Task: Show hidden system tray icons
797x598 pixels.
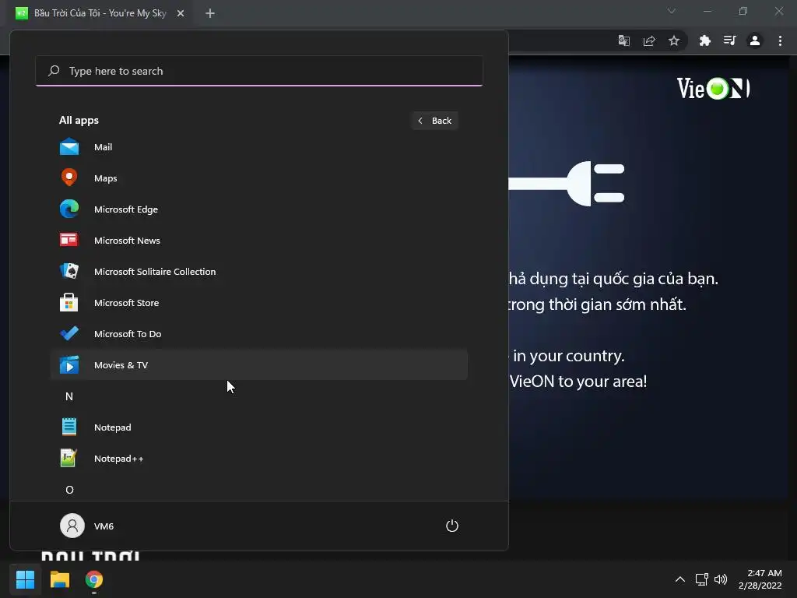Action: [x=679, y=579]
